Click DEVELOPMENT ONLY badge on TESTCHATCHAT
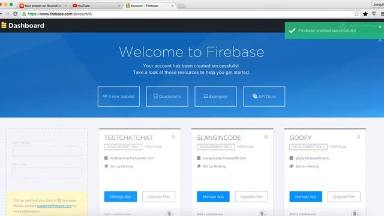 click(123, 146)
